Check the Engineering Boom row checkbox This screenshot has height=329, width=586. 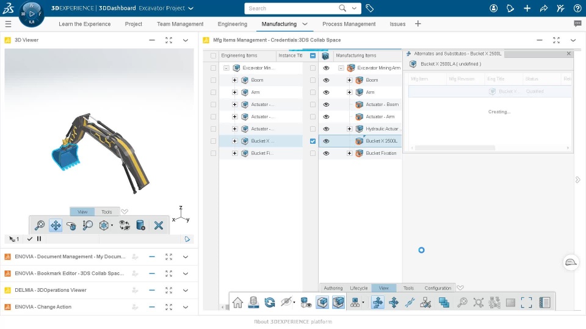pyautogui.click(x=214, y=80)
